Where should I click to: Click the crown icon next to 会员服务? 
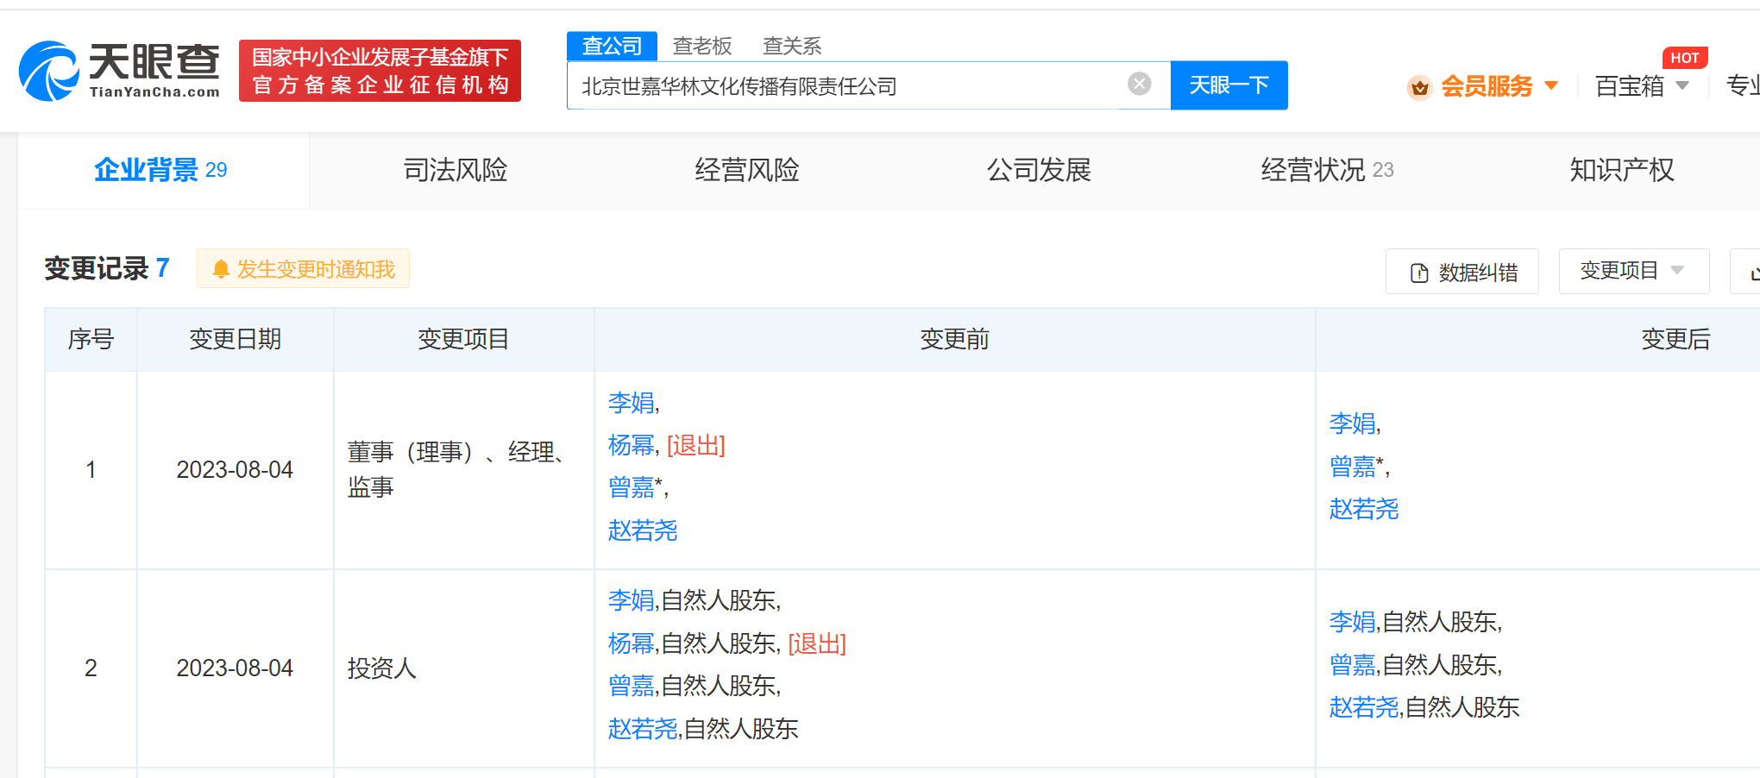point(1419,86)
